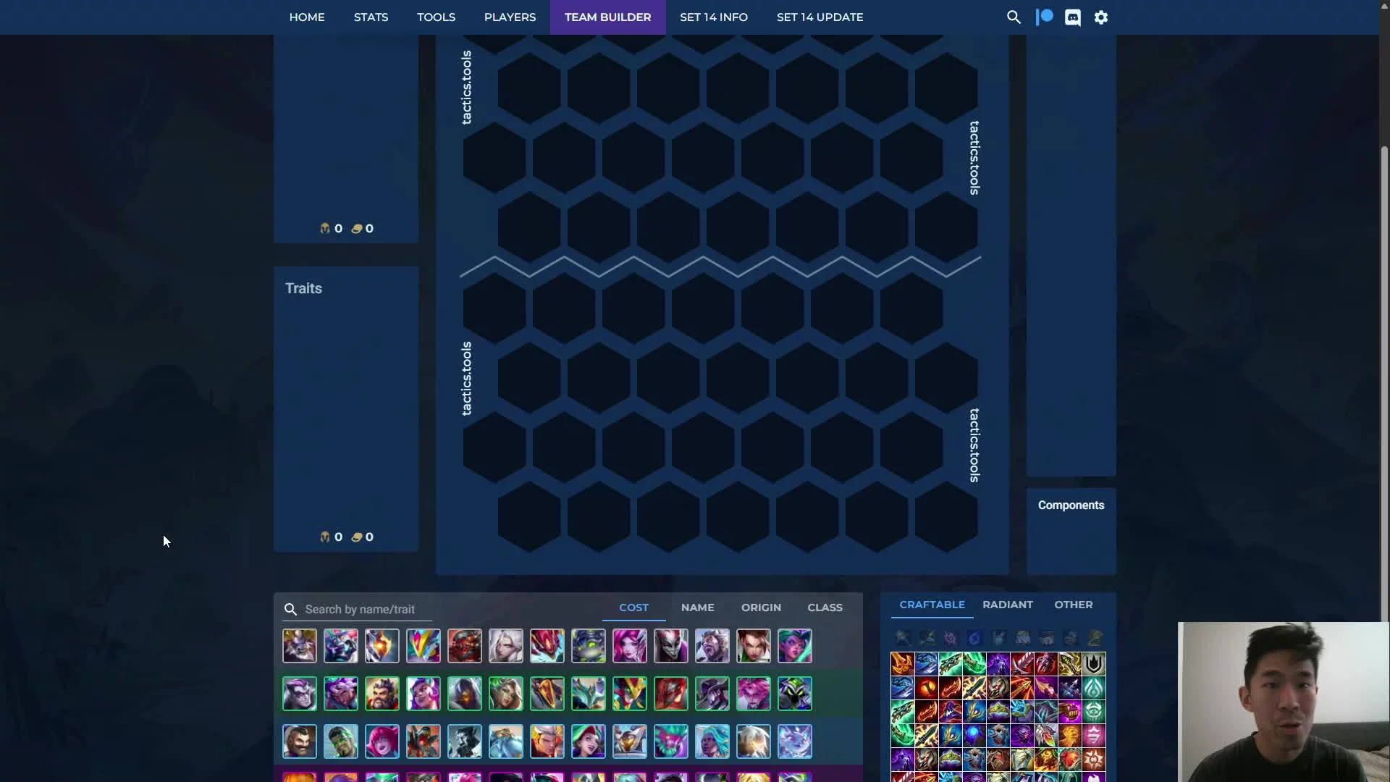The image size is (1390, 782).
Task: Pick Dr. Mundo champion portrait
Action: coord(340,646)
